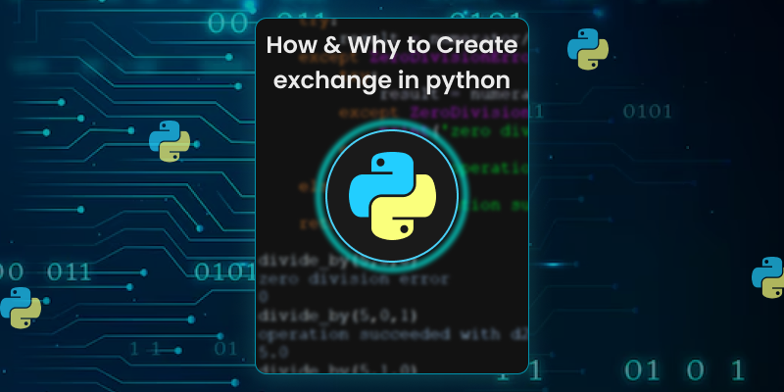The width and height of the screenshot is (784, 392).
Task: Click the "exchange in python" title text
Action: coord(392,80)
